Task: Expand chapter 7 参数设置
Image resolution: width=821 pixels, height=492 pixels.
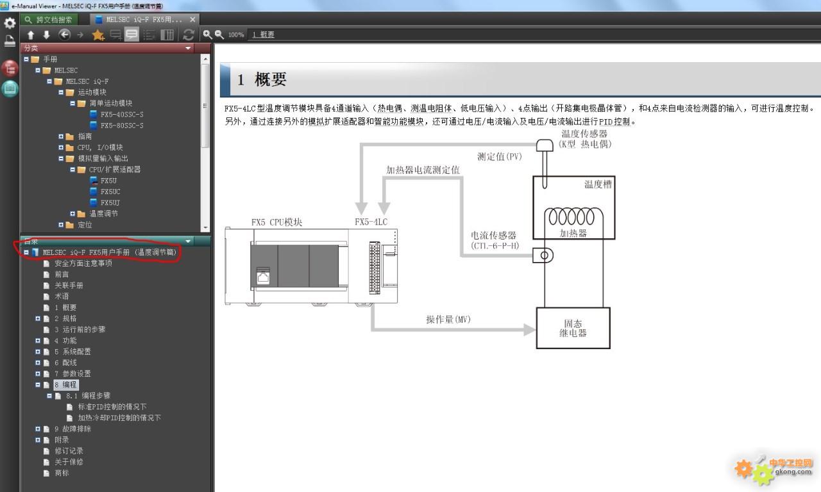Action: [x=38, y=373]
